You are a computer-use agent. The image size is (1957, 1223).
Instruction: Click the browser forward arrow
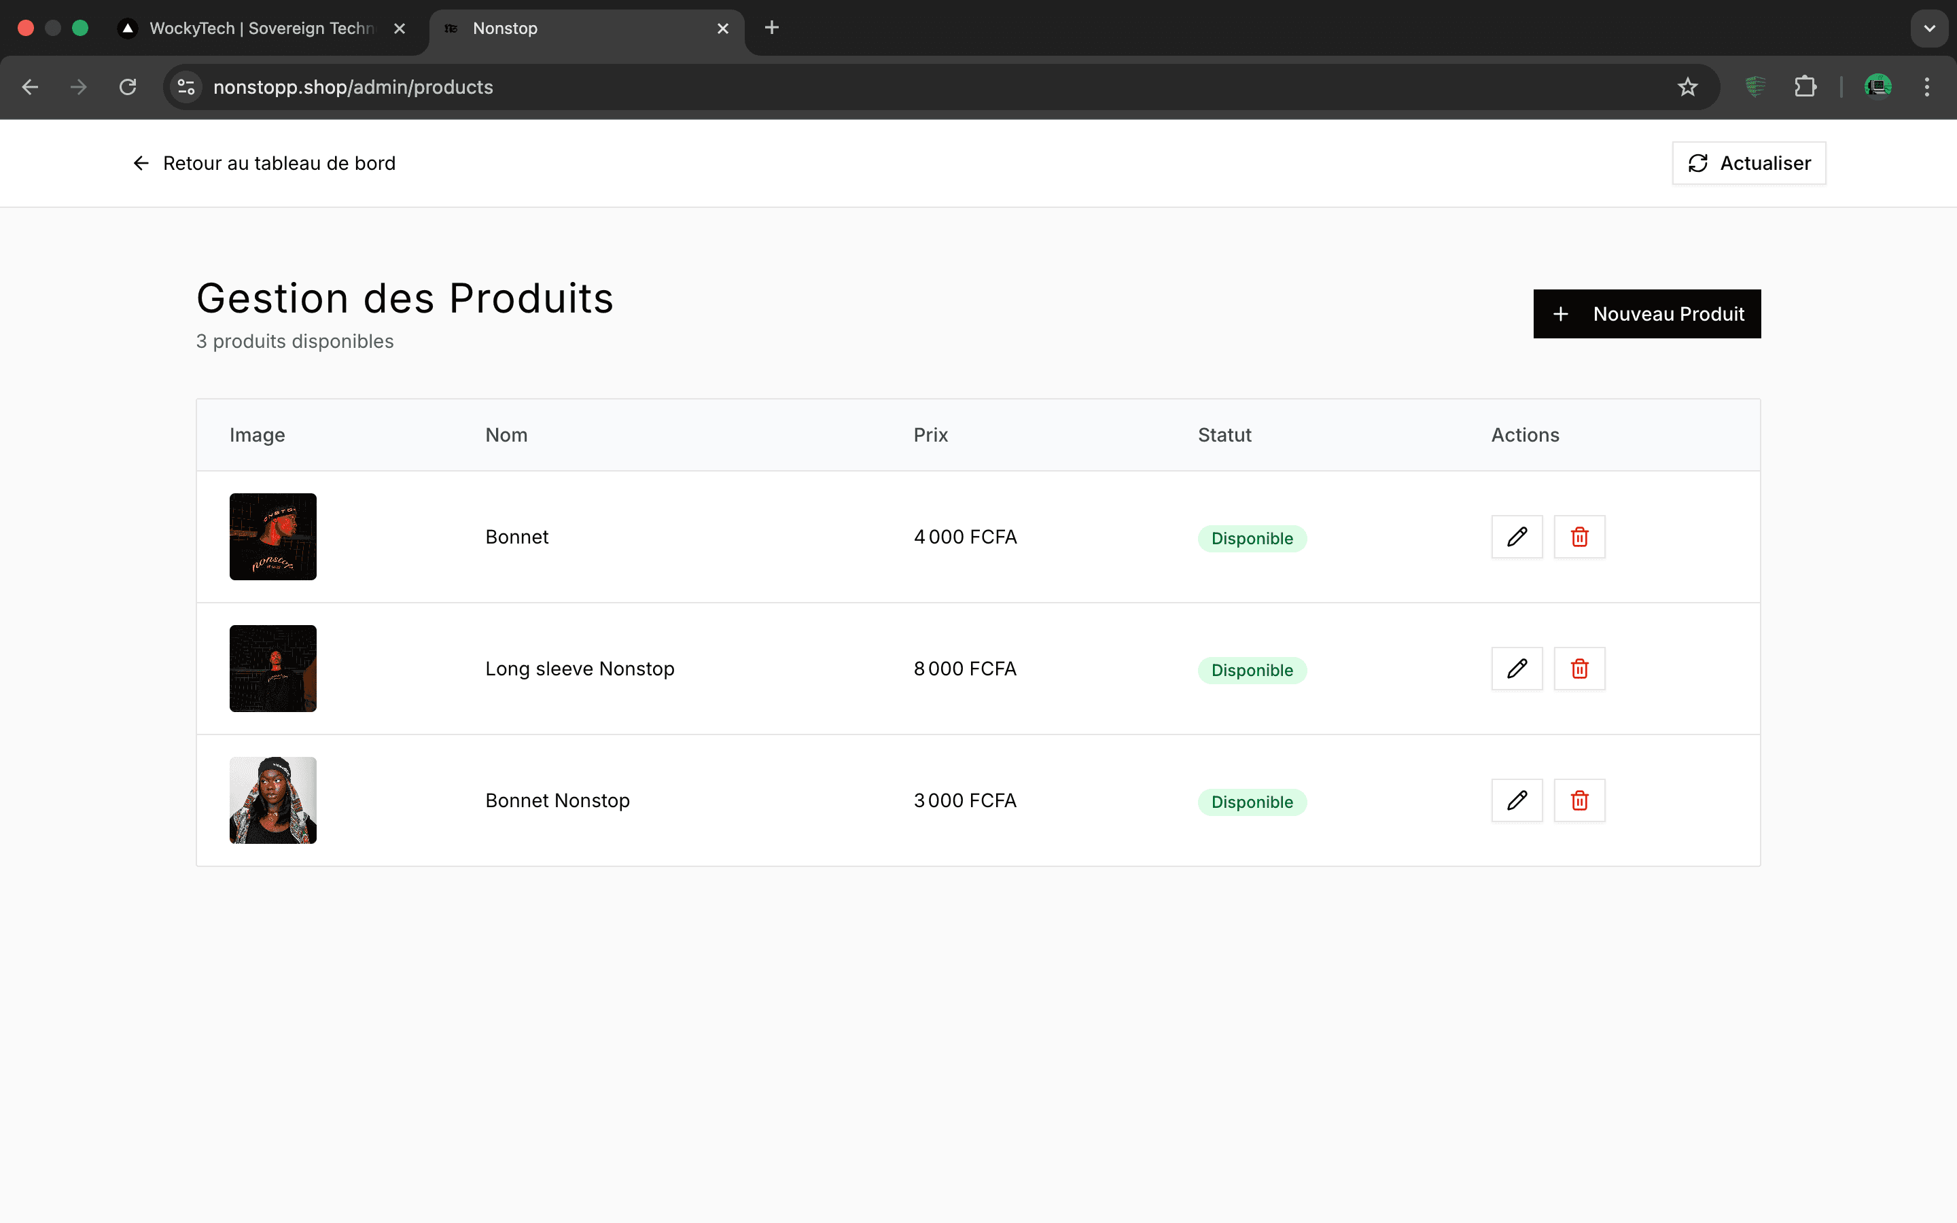(x=78, y=88)
